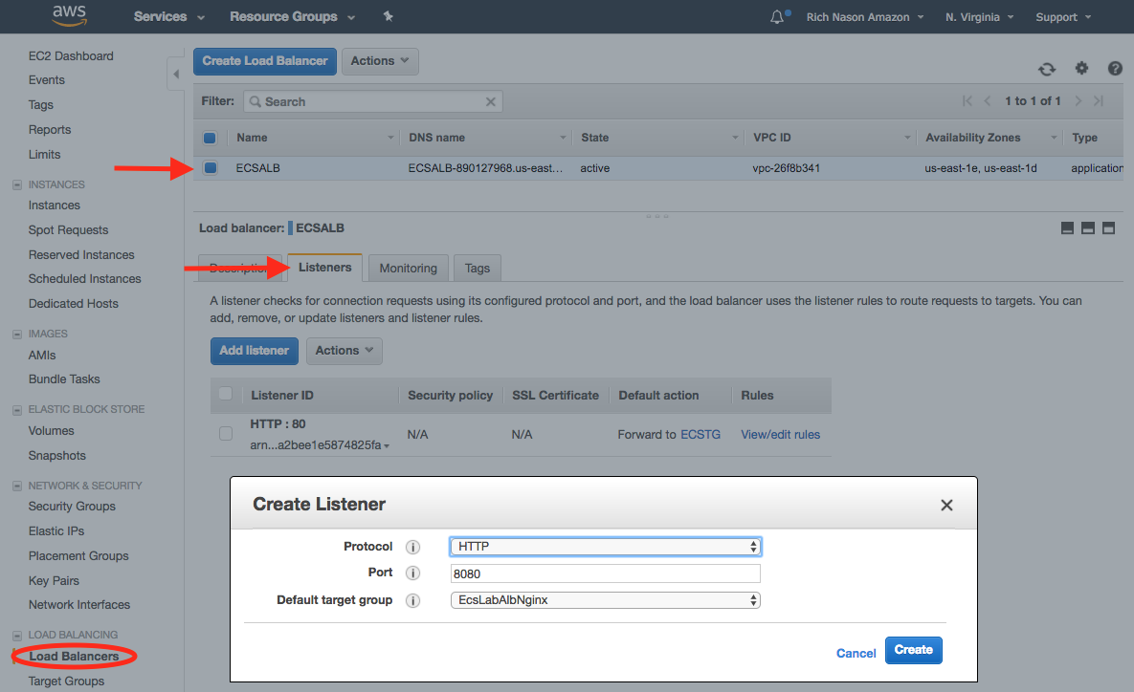Open Load Balancers in sidebar
The width and height of the screenshot is (1134, 692).
pos(74,657)
